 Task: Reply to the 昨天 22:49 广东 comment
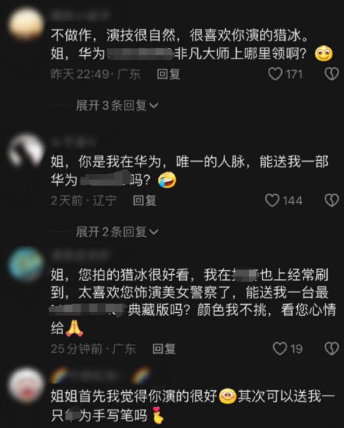(x=168, y=74)
